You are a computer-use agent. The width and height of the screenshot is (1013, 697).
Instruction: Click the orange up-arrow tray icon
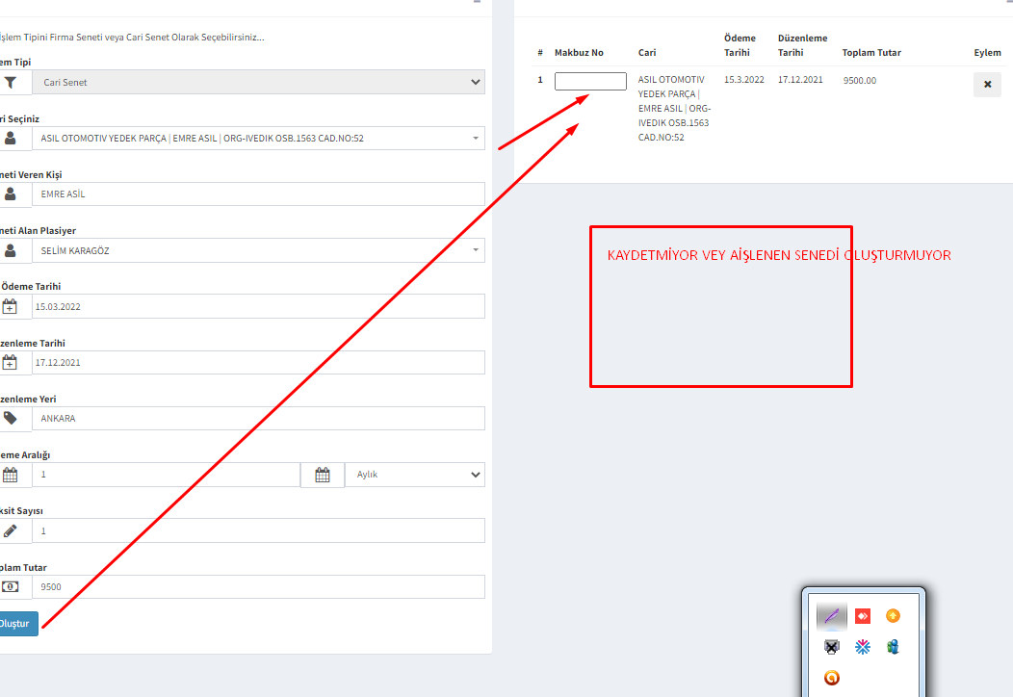click(x=893, y=616)
